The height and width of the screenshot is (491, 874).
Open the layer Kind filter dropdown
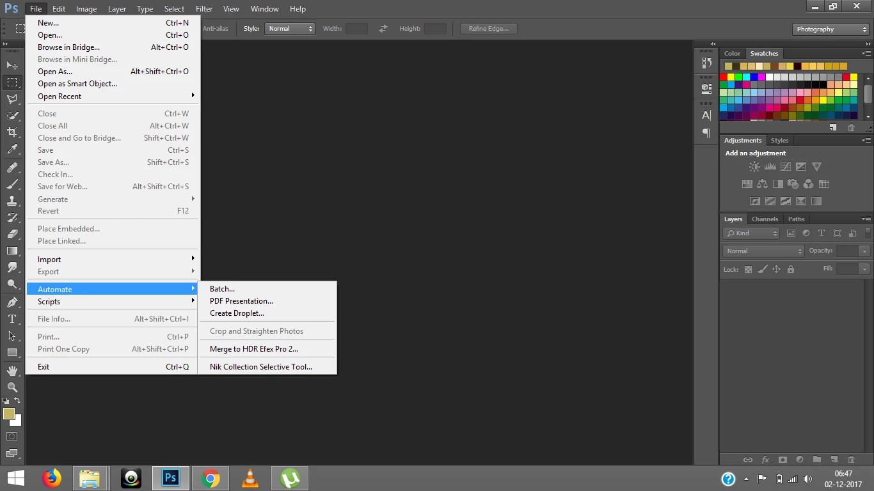(x=751, y=233)
